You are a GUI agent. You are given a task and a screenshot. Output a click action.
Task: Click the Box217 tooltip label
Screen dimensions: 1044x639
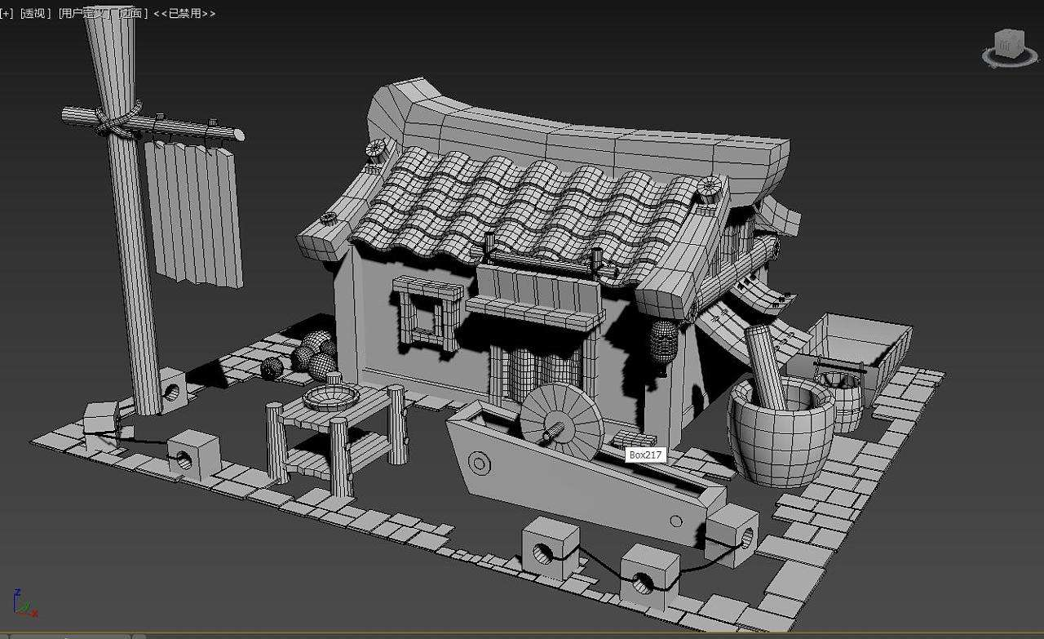click(x=645, y=455)
